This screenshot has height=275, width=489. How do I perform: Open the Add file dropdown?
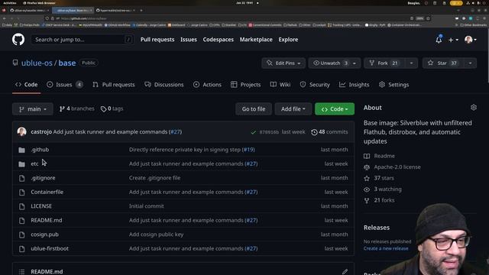[293, 108]
